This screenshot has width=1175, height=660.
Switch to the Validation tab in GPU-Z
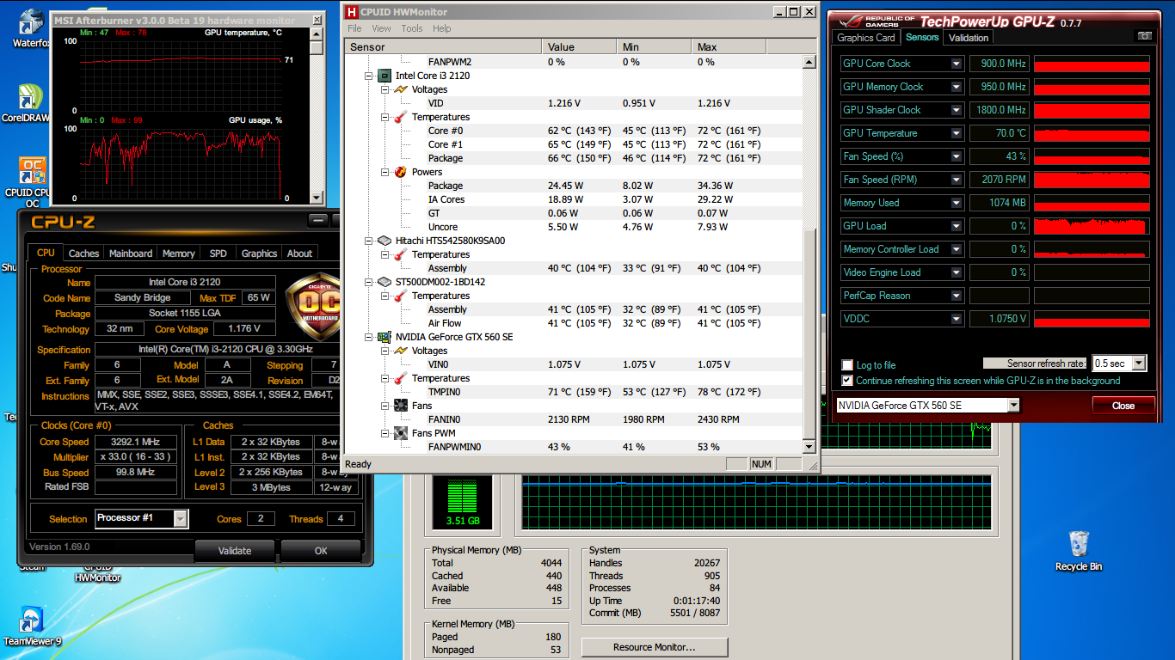pos(969,37)
